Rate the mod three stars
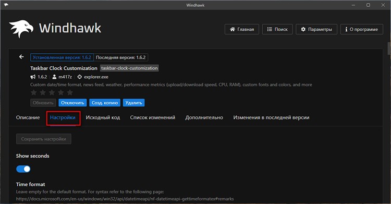The width and height of the screenshot is (391, 204). pos(52,93)
